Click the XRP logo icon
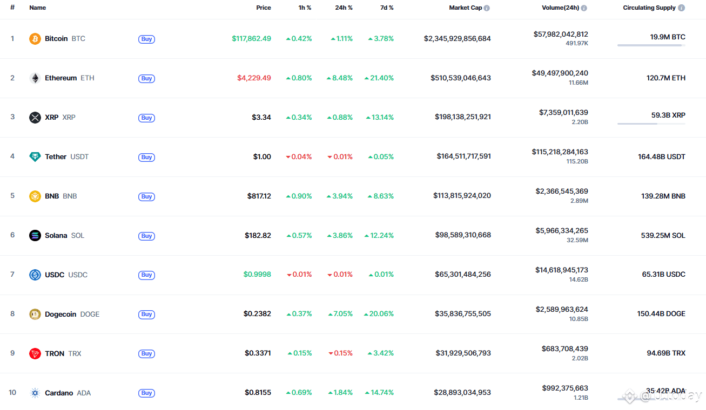This screenshot has width=706, height=410. (35, 118)
